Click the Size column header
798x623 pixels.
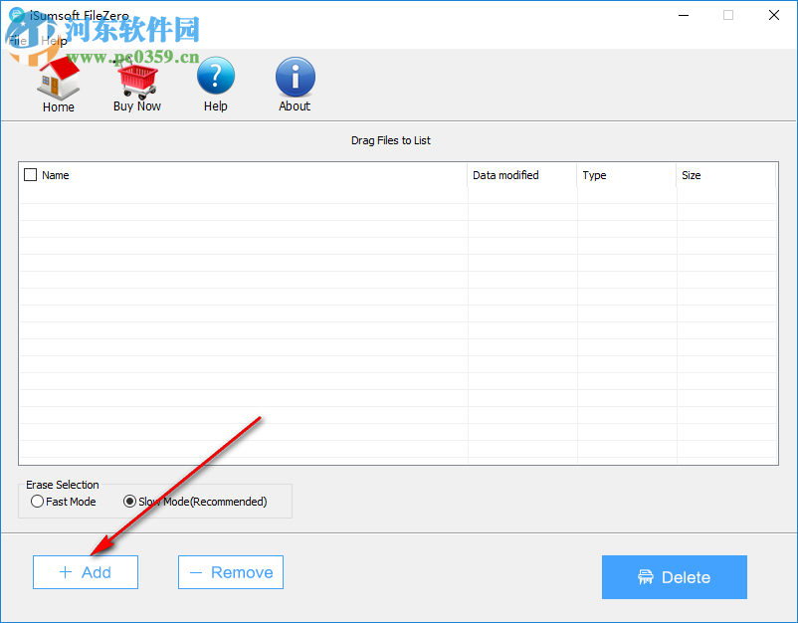[692, 175]
